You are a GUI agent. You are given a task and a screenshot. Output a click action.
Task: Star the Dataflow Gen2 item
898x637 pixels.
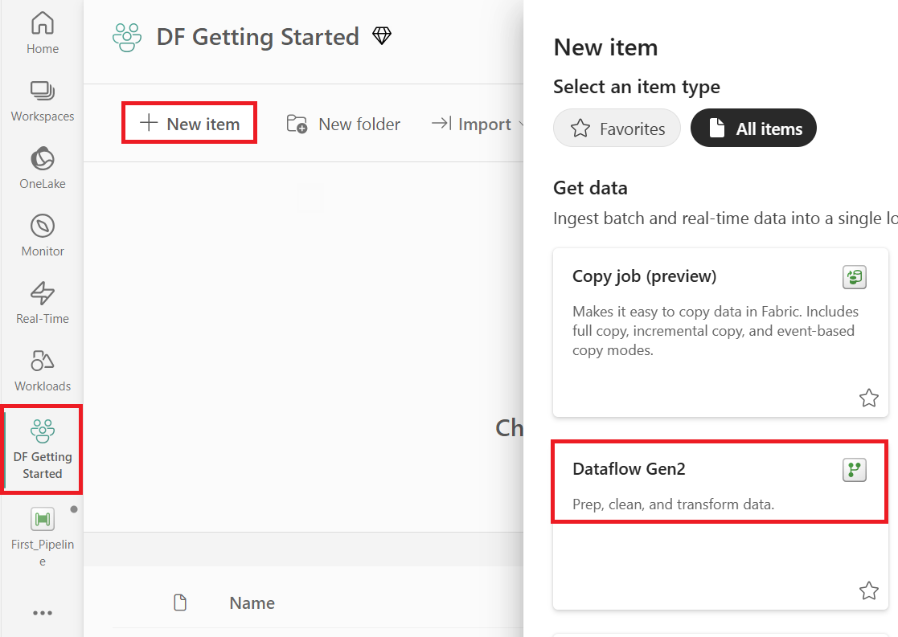(x=868, y=590)
